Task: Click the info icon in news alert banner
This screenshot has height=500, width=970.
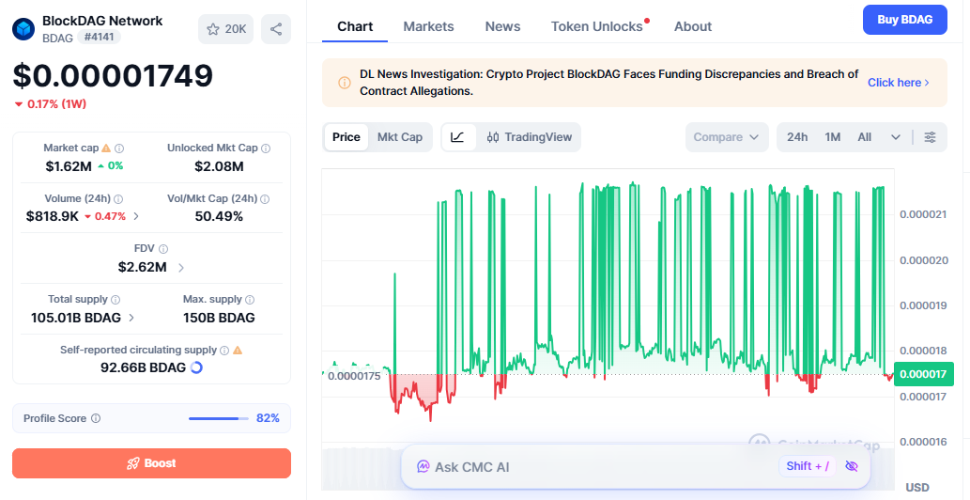Action: 344,83
